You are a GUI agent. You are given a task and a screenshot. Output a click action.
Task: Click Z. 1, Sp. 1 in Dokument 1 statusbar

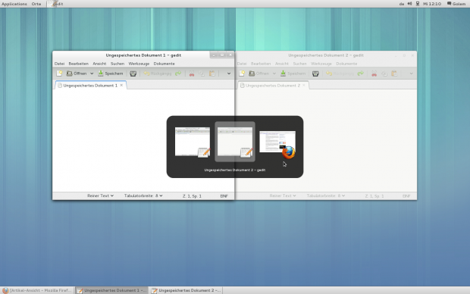(192, 196)
